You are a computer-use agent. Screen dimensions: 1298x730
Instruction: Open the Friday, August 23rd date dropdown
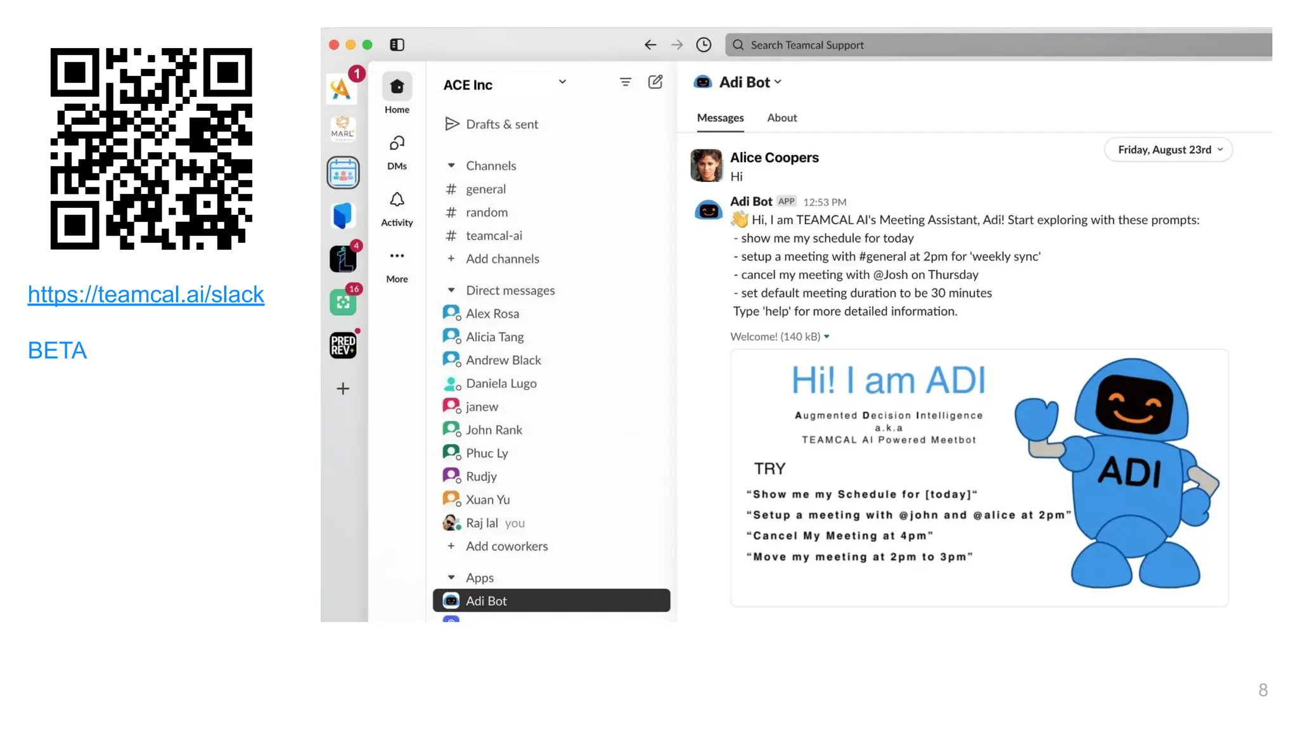tap(1169, 150)
